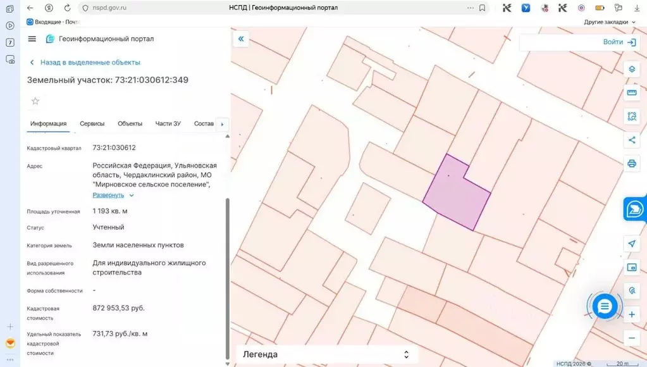Zoom in on the map

(631, 314)
